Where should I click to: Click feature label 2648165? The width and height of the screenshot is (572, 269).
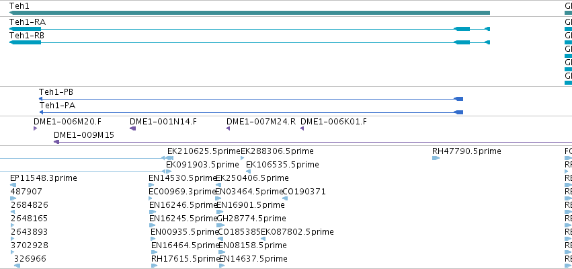[x=30, y=219]
